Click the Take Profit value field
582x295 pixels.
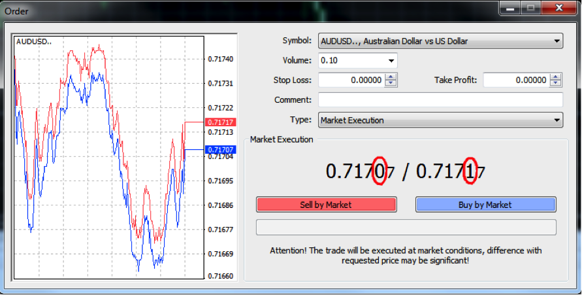(515, 80)
